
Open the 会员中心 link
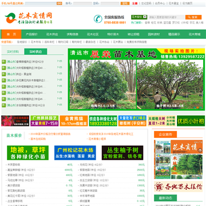click(x=160, y=3)
